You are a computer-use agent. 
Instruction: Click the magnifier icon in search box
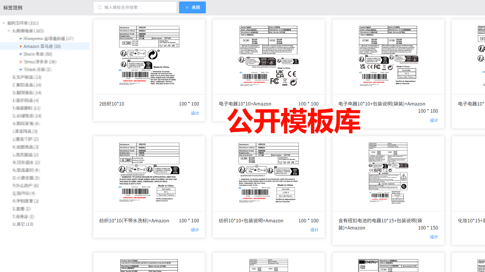pyautogui.click(x=100, y=7)
